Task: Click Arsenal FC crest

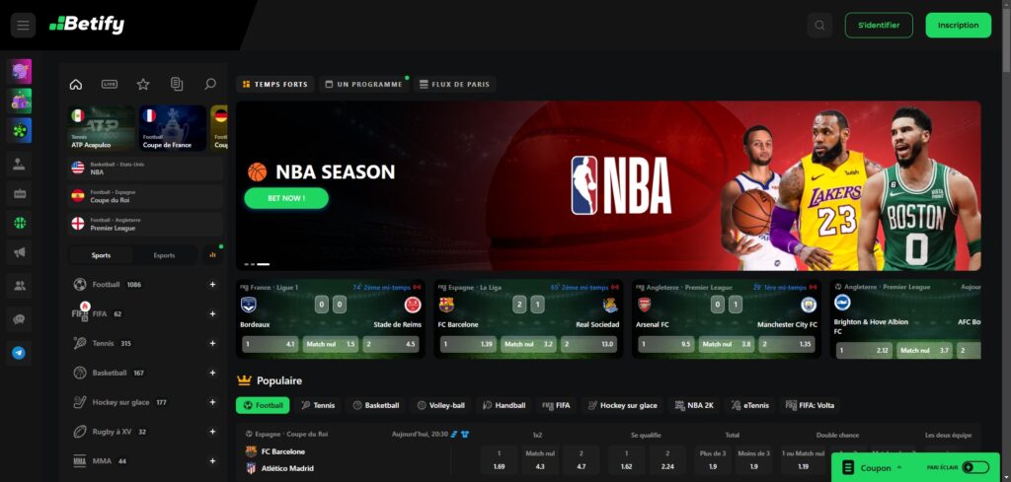Action: (x=644, y=305)
